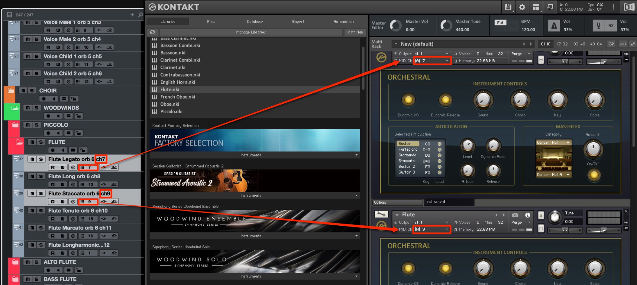Toggle Kontakt minimized view icon
This screenshot has width=637, height=285.
click(550, 7)
